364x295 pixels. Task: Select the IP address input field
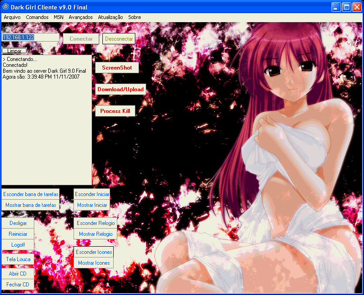pyautogui.click(x=30, y=38)
